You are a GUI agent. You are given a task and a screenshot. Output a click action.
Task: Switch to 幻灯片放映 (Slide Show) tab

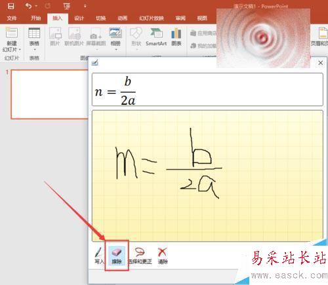point(152,18)
